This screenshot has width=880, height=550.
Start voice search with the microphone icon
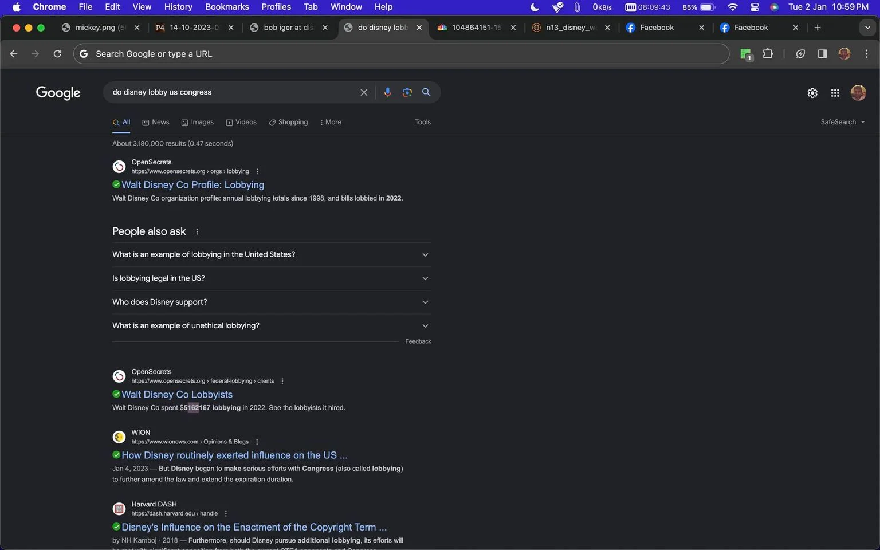387,92
